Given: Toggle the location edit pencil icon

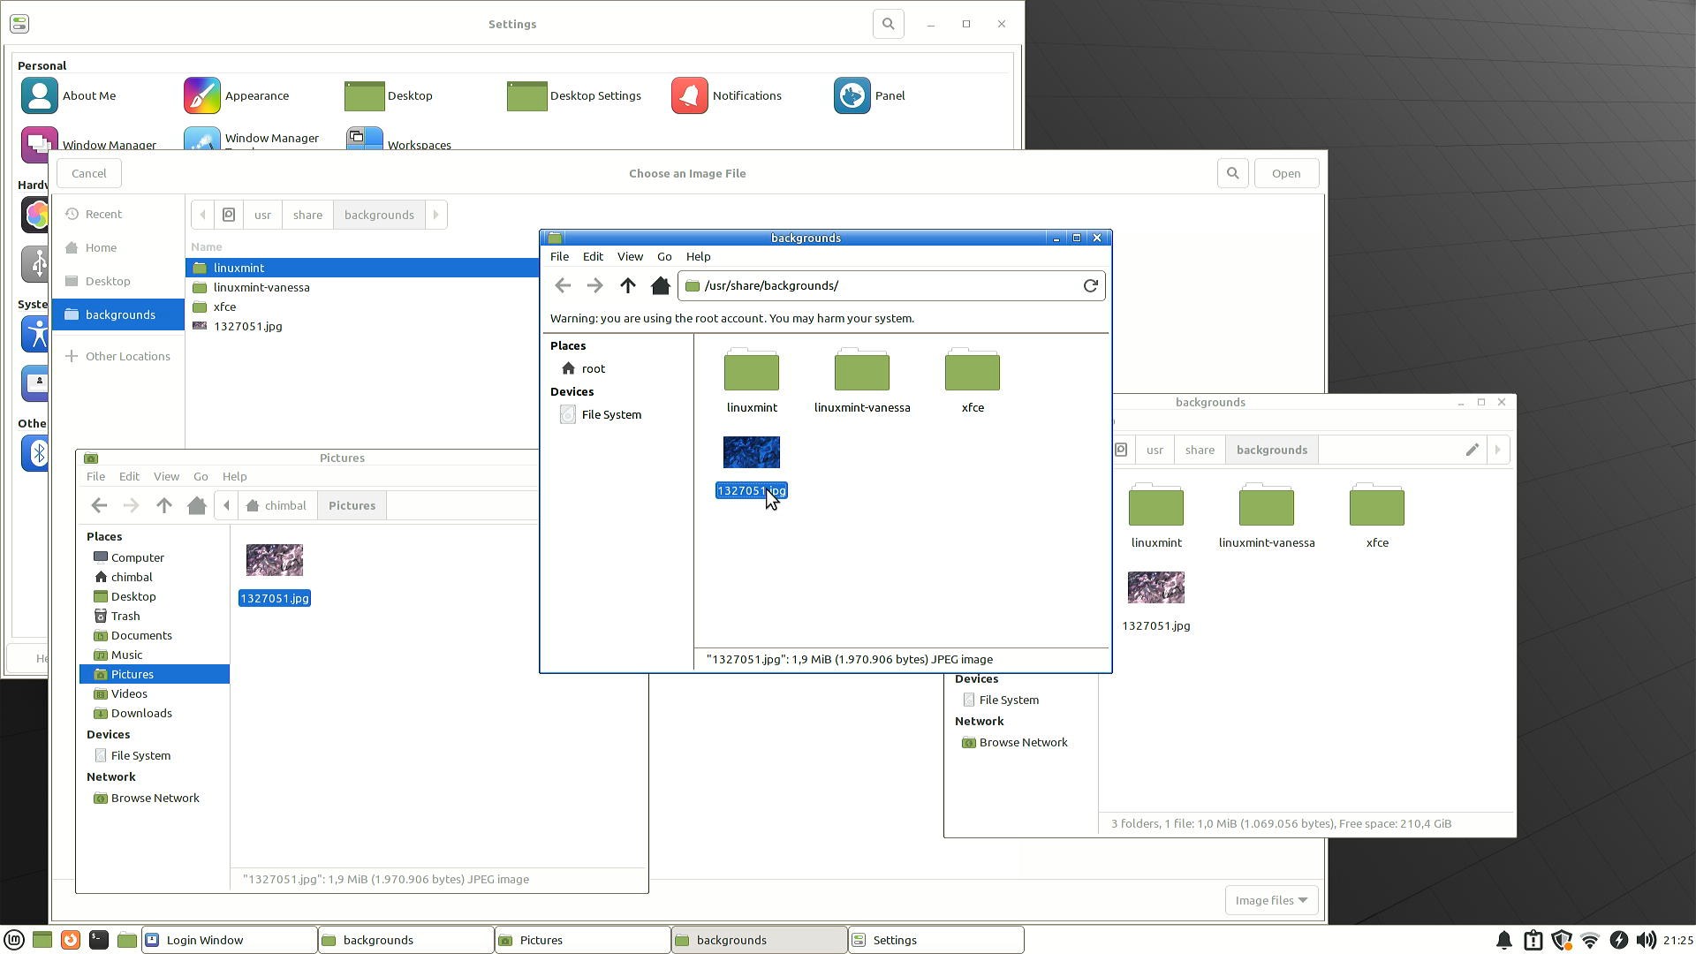Looking at the screenshot, I should (x=1472, y=450).
